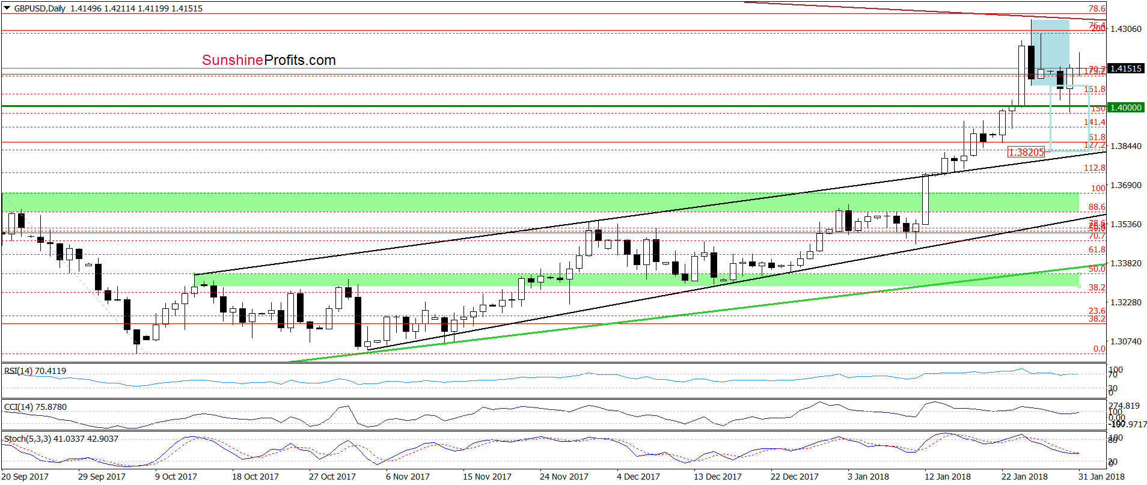Click the 1.30740 price axis value

click(1126, 341)
